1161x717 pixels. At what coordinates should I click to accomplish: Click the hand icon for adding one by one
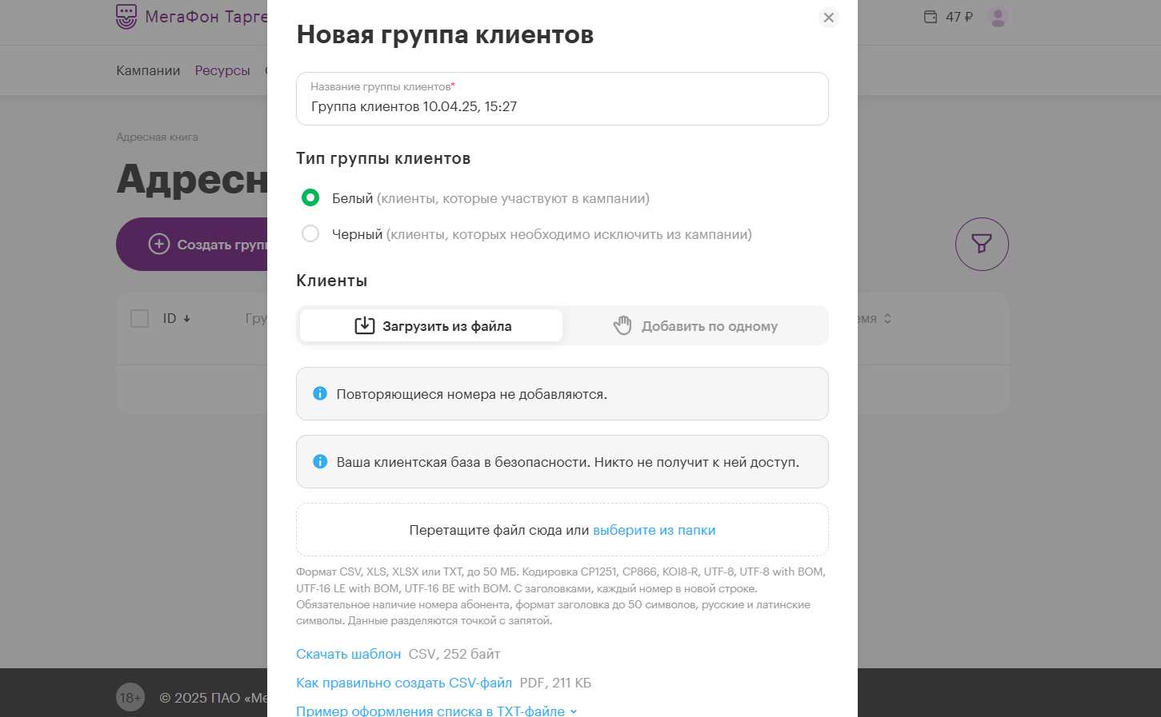tap(623, 325)
